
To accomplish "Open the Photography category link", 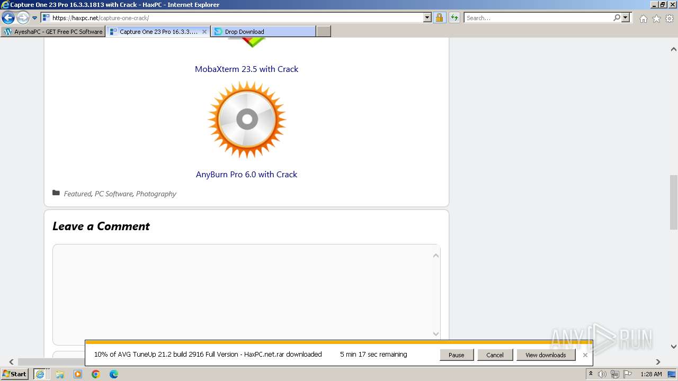I will [156, 194].
